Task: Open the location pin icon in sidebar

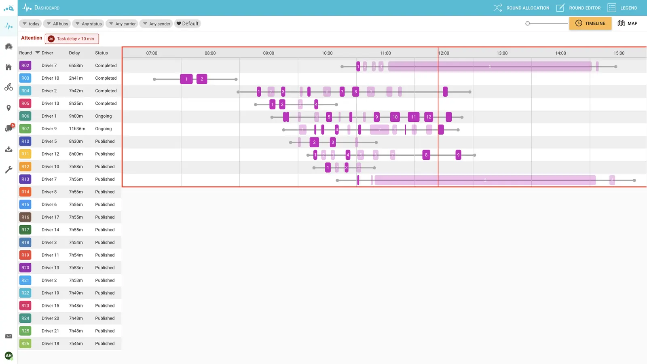Action: 8,108
